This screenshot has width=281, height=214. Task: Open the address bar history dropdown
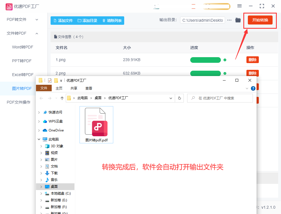(171, 98)
